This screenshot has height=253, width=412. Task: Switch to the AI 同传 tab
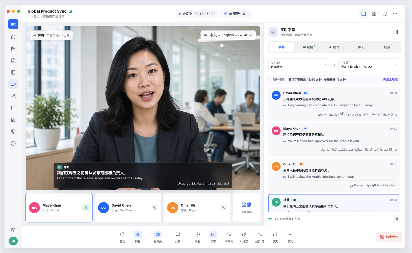coord(334,47)
